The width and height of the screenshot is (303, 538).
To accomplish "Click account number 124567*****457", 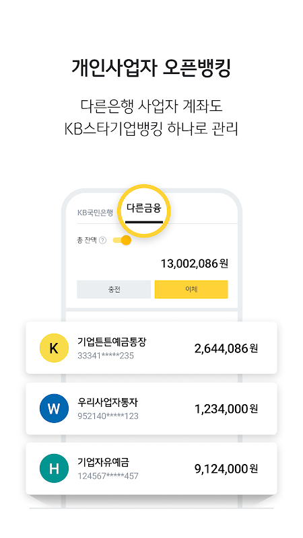I will pyautogui.click(x=108, y=476).
